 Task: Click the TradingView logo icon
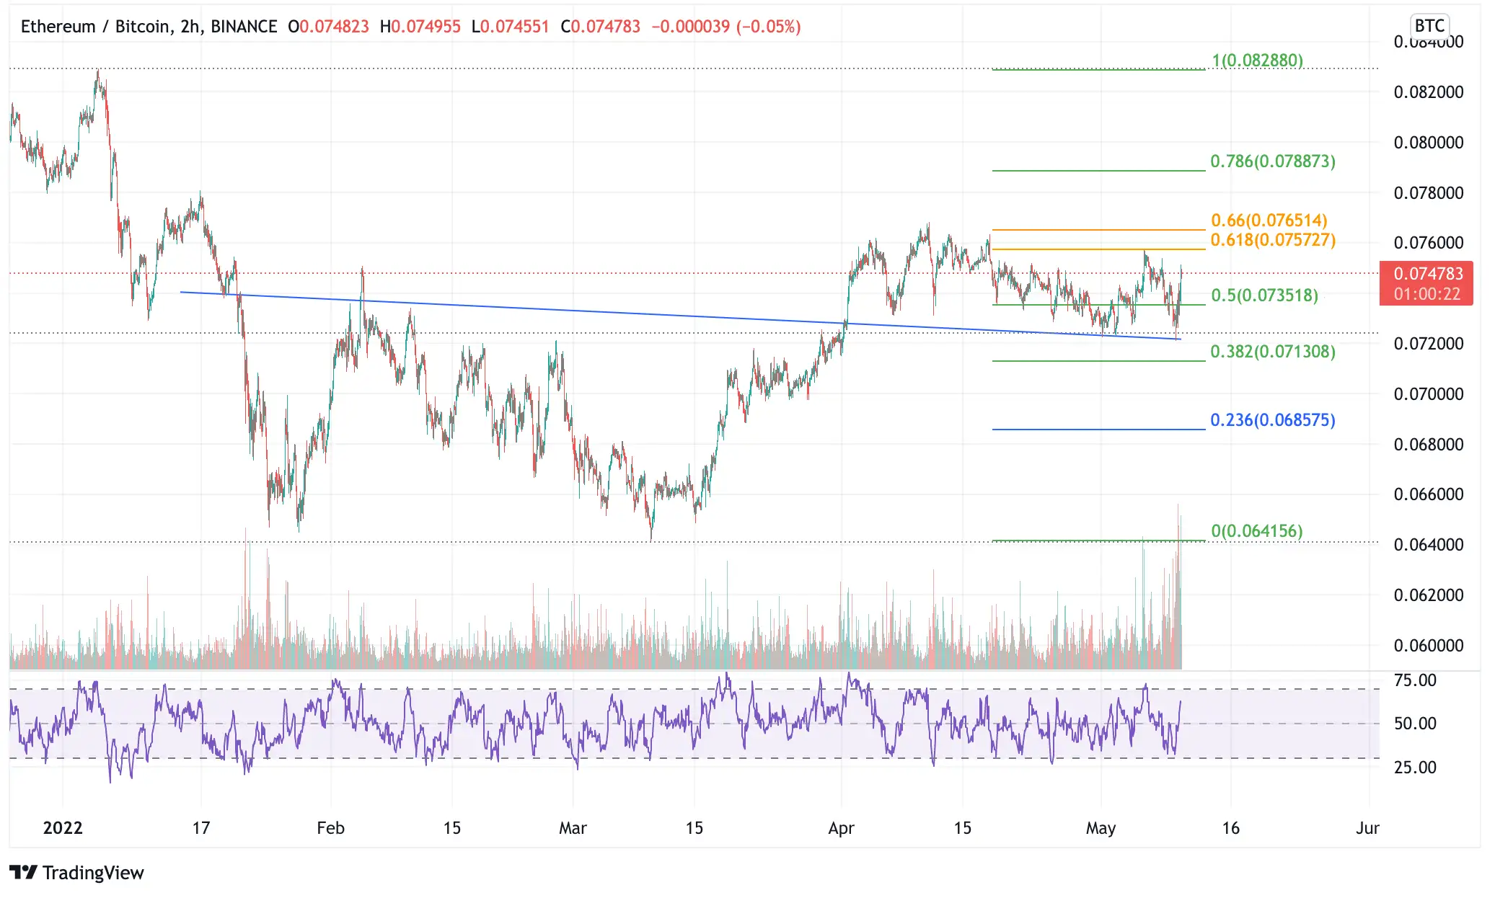23,873
